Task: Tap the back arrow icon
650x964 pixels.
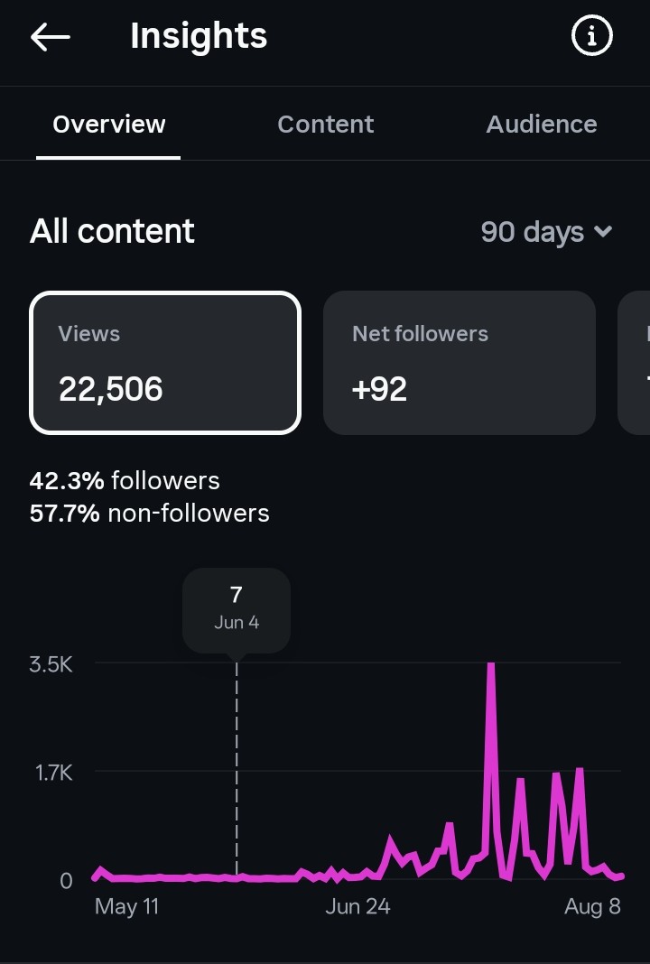Action: pyautogui.click(x=50, y=37)
